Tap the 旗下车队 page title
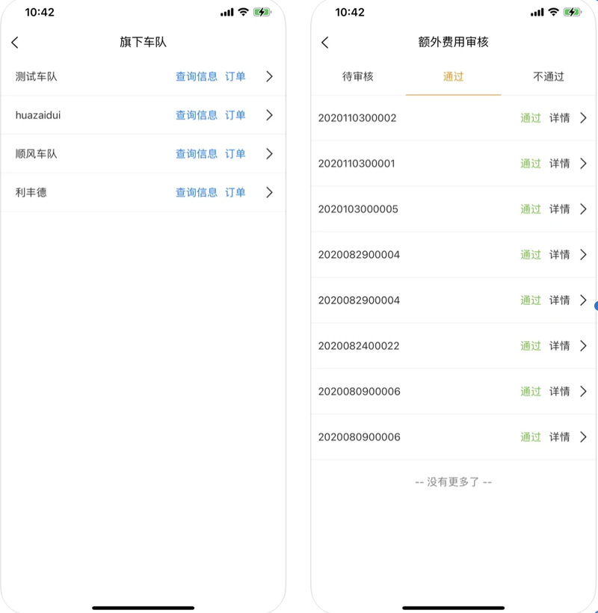This screenshot has width=598, height=613. [143, 42]
